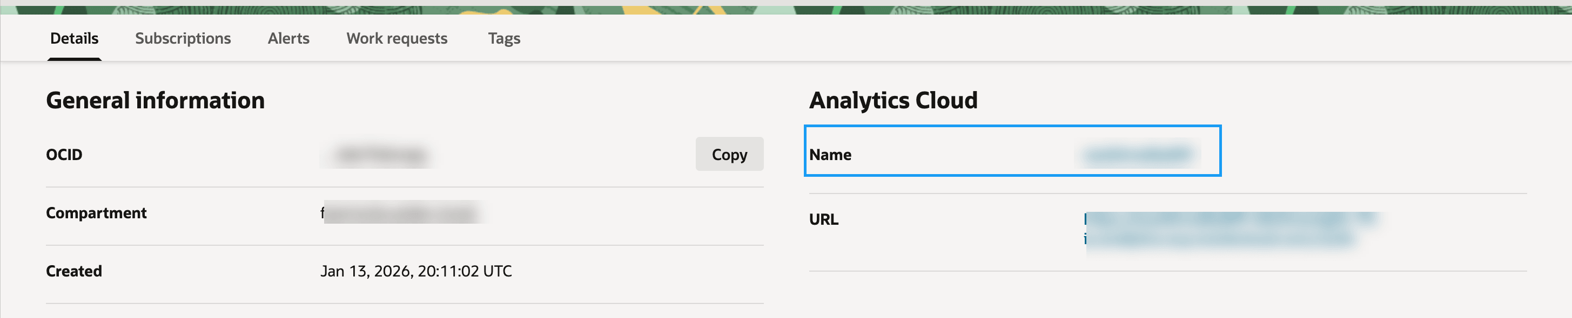Click the Created timestamp value
The width and height of the screenshot is (1572, 318).
click(415, 271)
